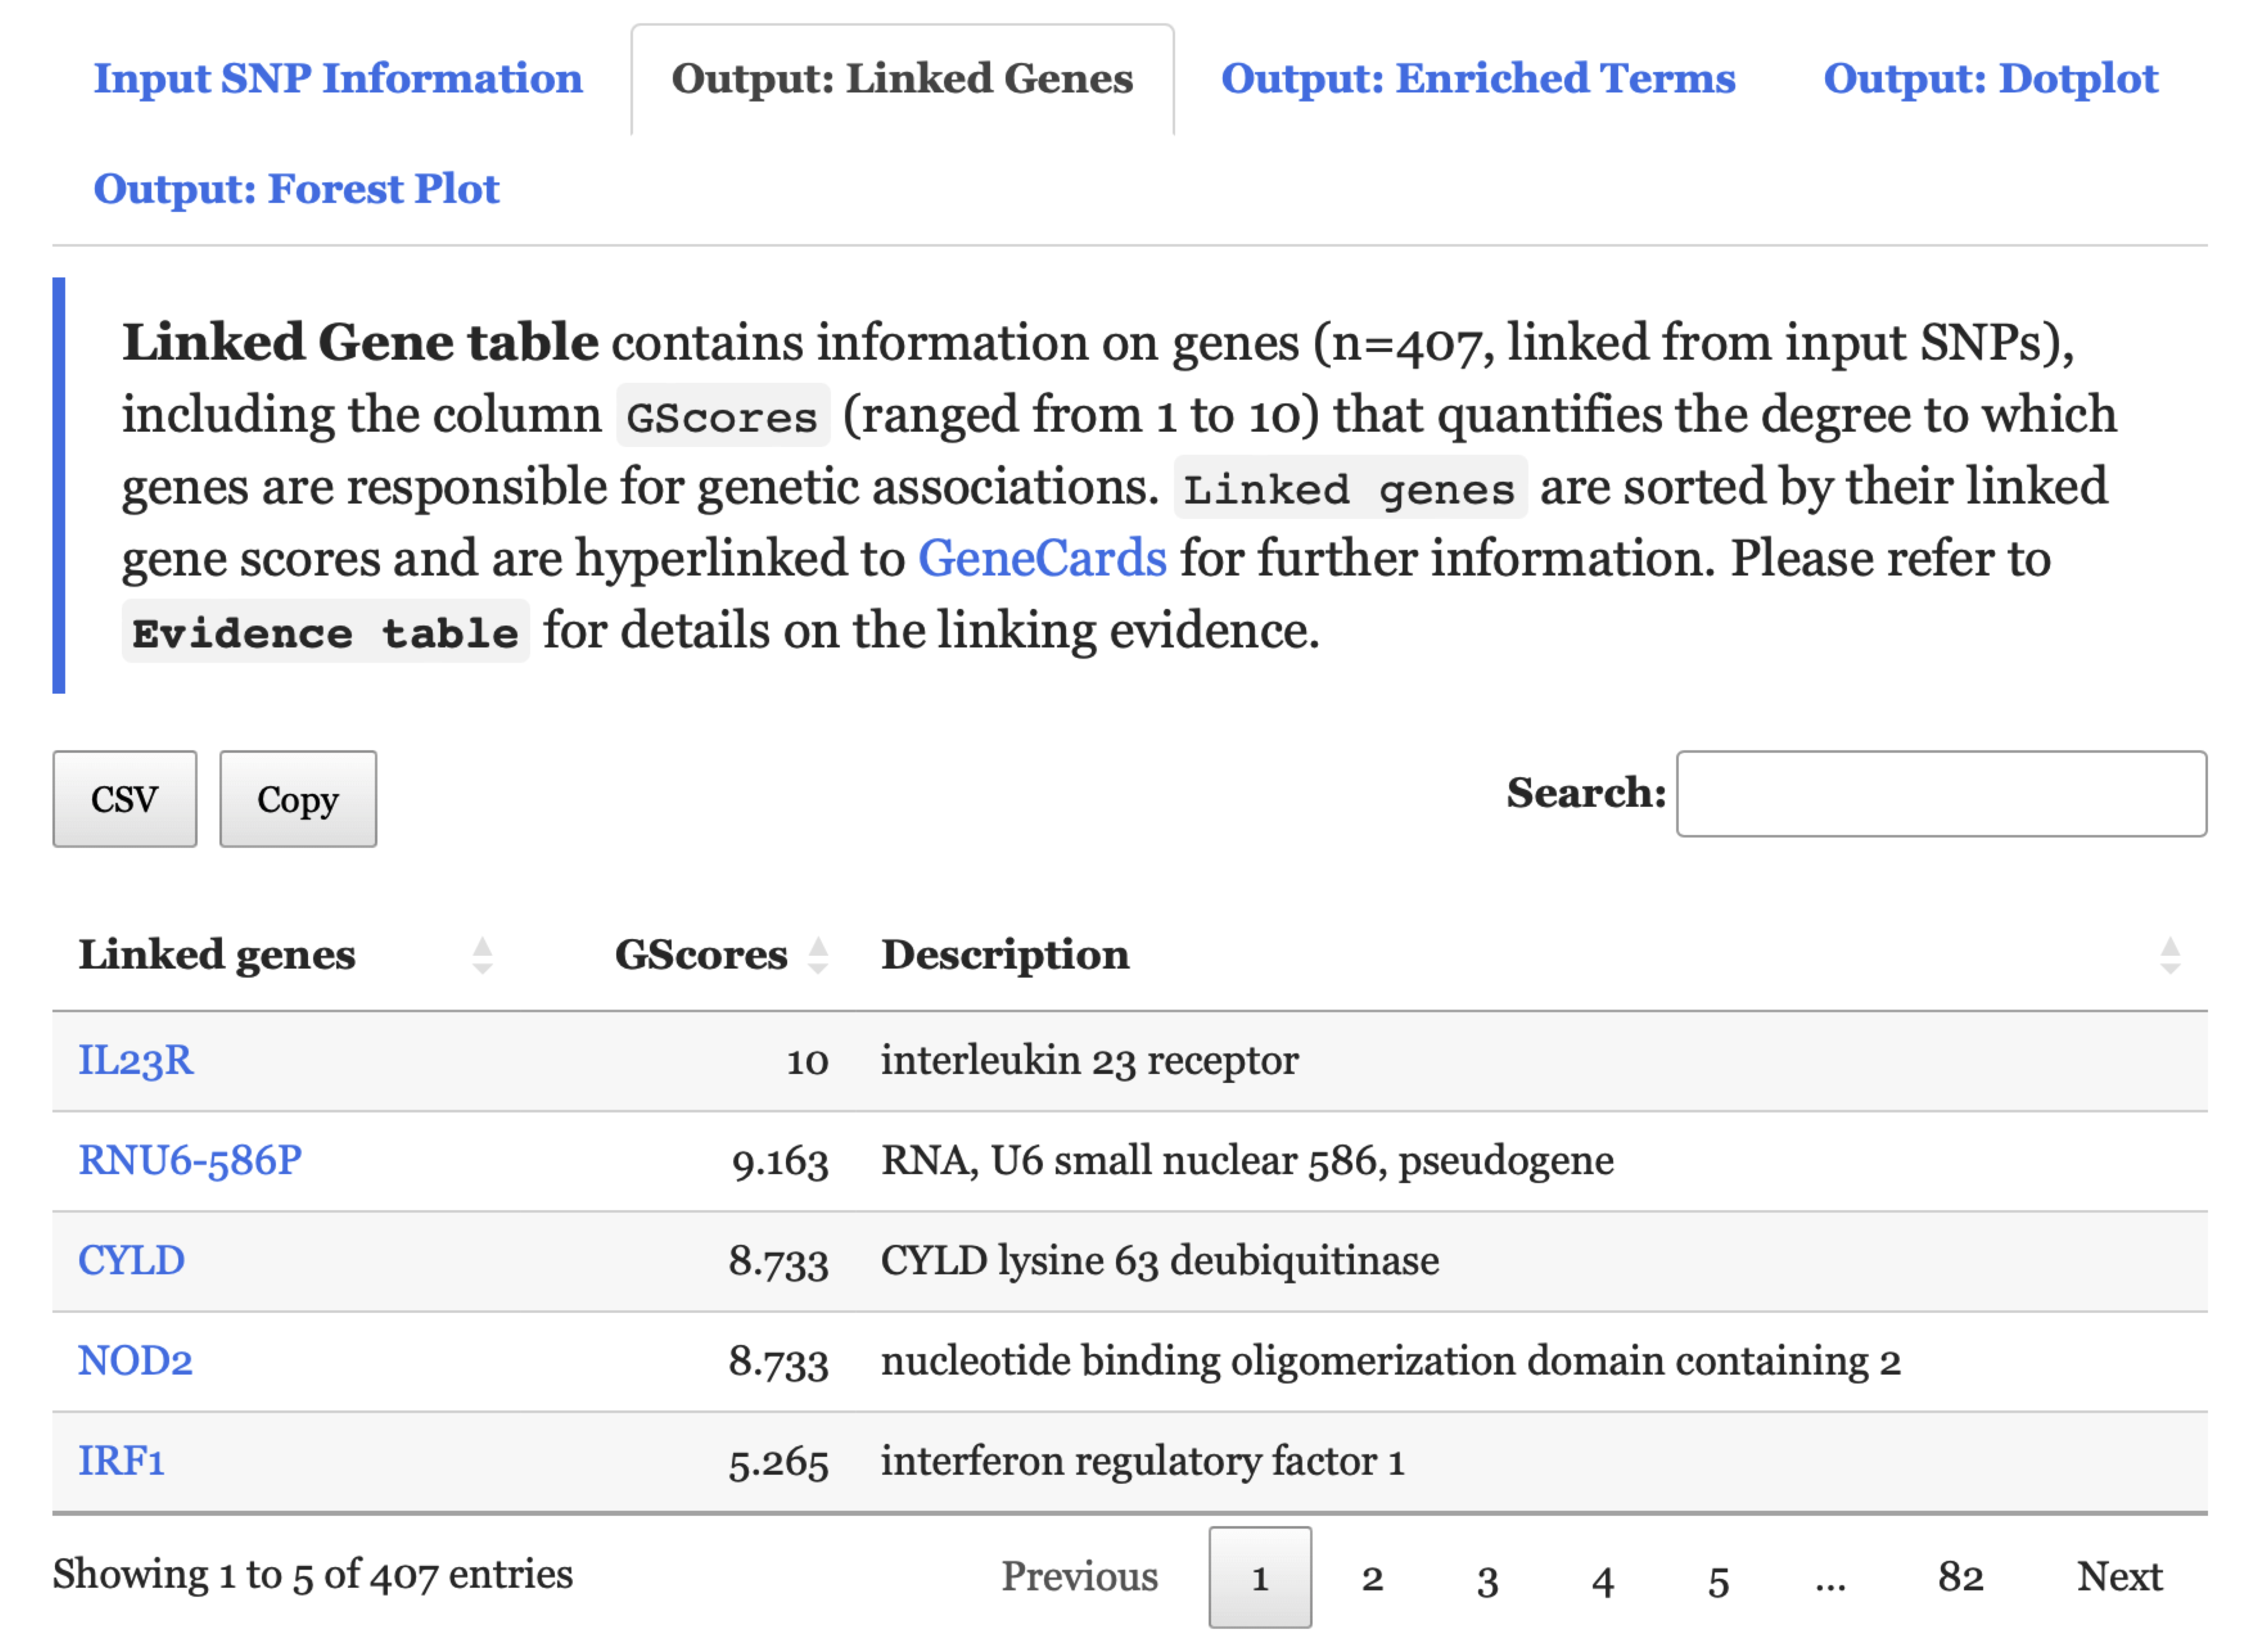Jump to last page 82

(1960, 1577)
